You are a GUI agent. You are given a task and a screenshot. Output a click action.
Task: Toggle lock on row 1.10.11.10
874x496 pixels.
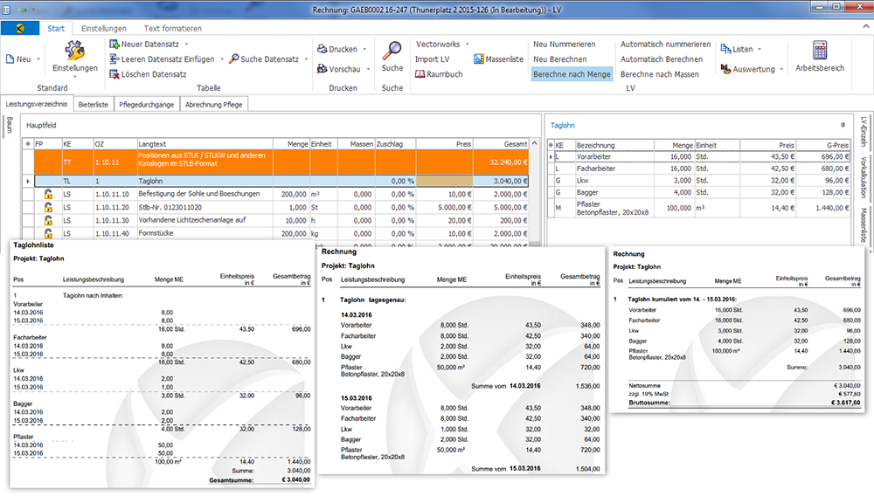tap(48, 194)
